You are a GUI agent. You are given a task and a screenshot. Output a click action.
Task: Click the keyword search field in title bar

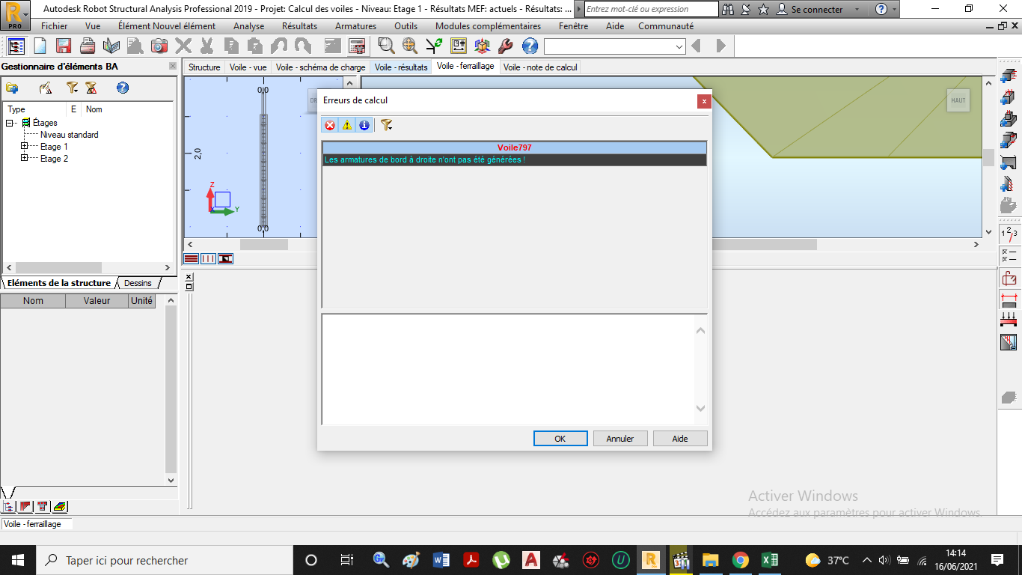[x=651, y=9]
